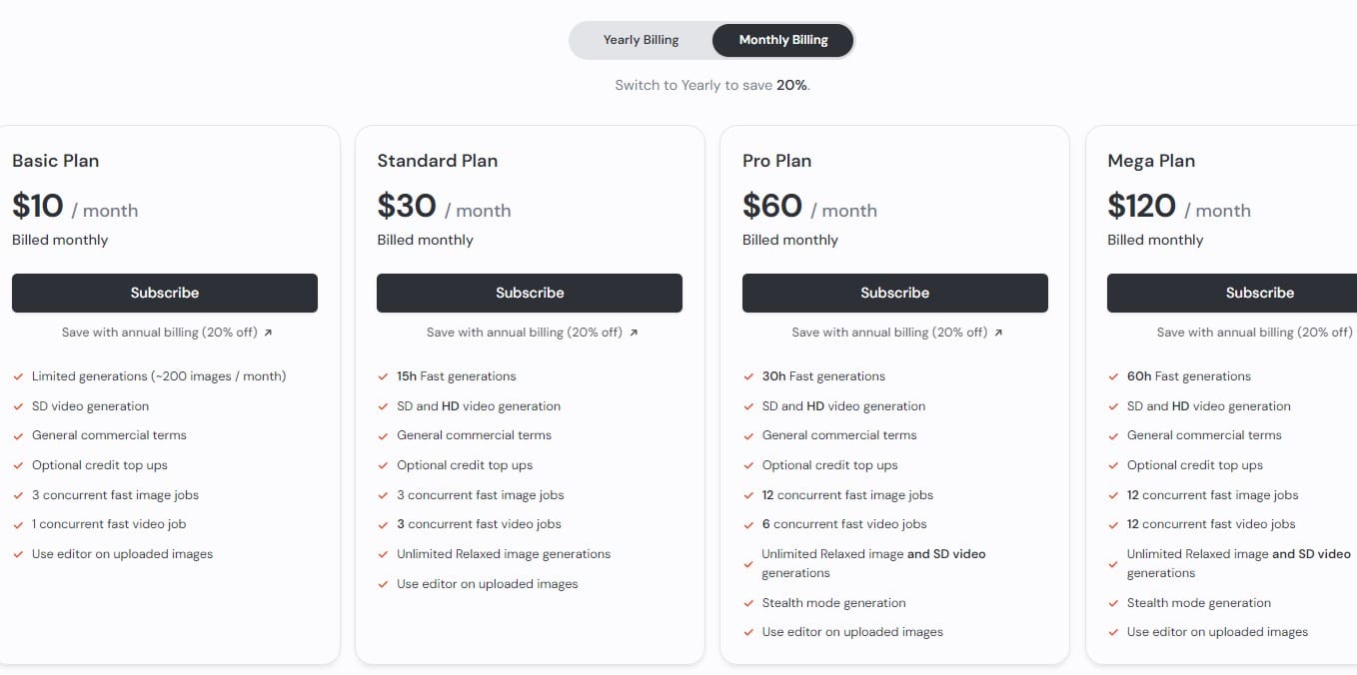Screen dimensions: 1357x675
Task: Click the arrow icon beside Pro annual billing
Action: click(998, 333)
